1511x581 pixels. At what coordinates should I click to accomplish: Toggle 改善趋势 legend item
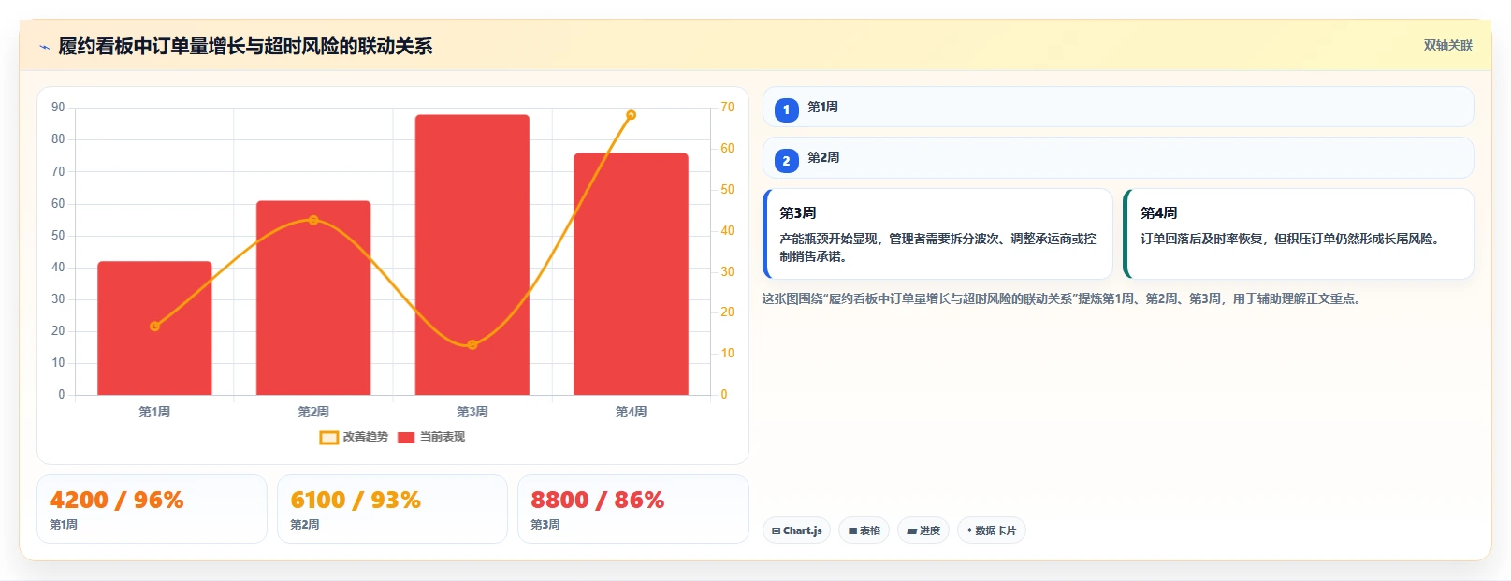pos(353,437)
